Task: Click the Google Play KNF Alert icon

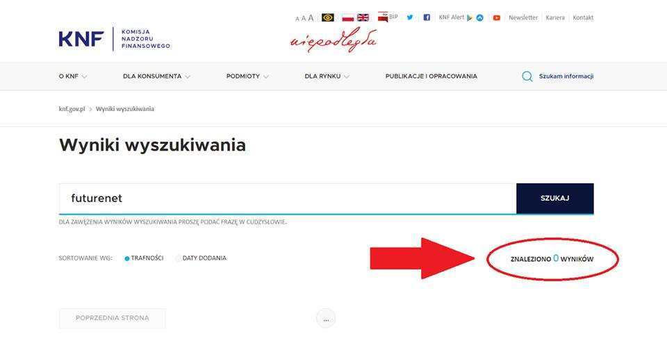Action: [x=470, y=18]
